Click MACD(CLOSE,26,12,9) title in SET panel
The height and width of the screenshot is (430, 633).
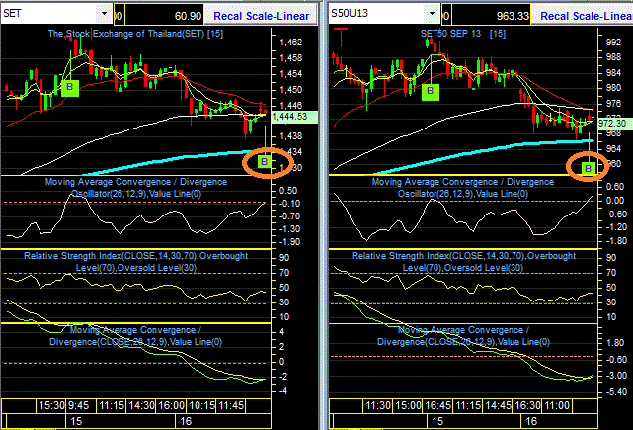[135, 336]
